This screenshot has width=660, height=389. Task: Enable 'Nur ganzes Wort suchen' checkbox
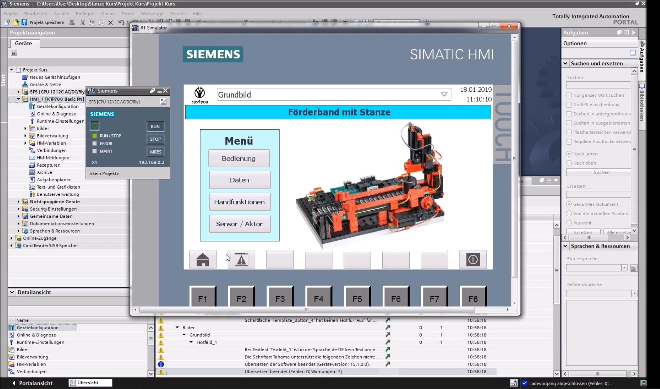(569, 95)
